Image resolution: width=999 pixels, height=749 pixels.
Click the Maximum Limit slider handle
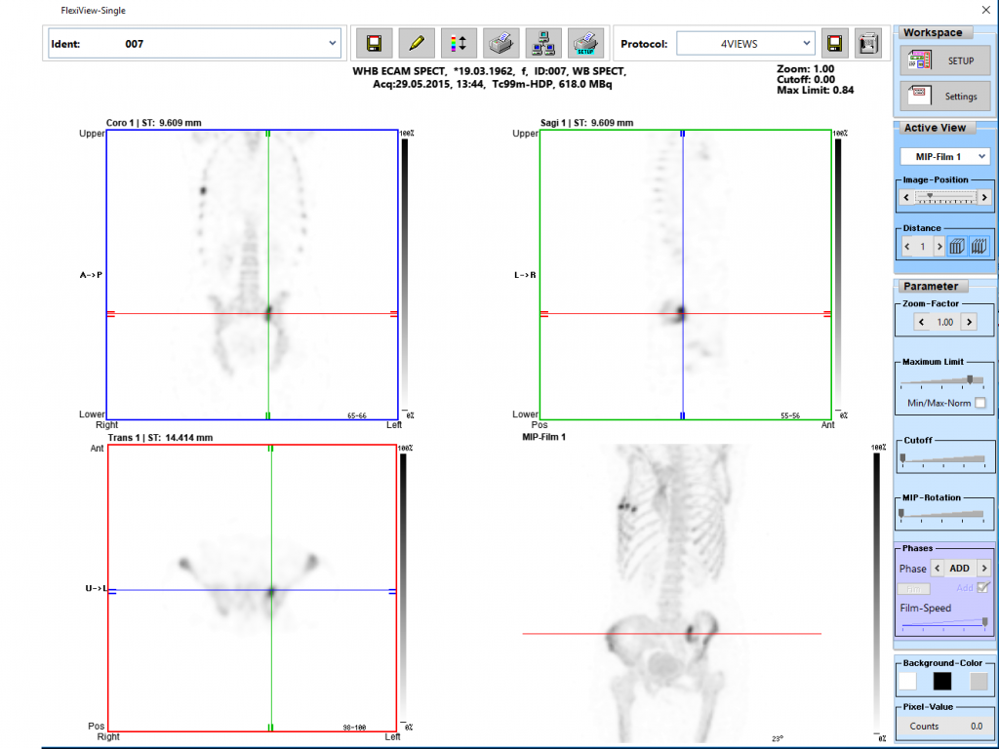[969, 378]
